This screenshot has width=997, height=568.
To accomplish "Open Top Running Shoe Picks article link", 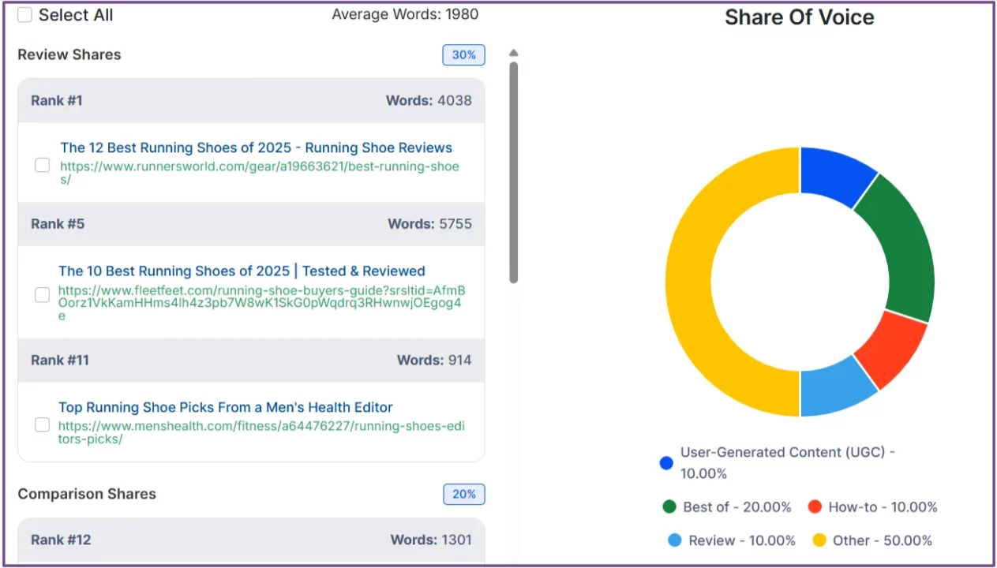I will point(226,407).
